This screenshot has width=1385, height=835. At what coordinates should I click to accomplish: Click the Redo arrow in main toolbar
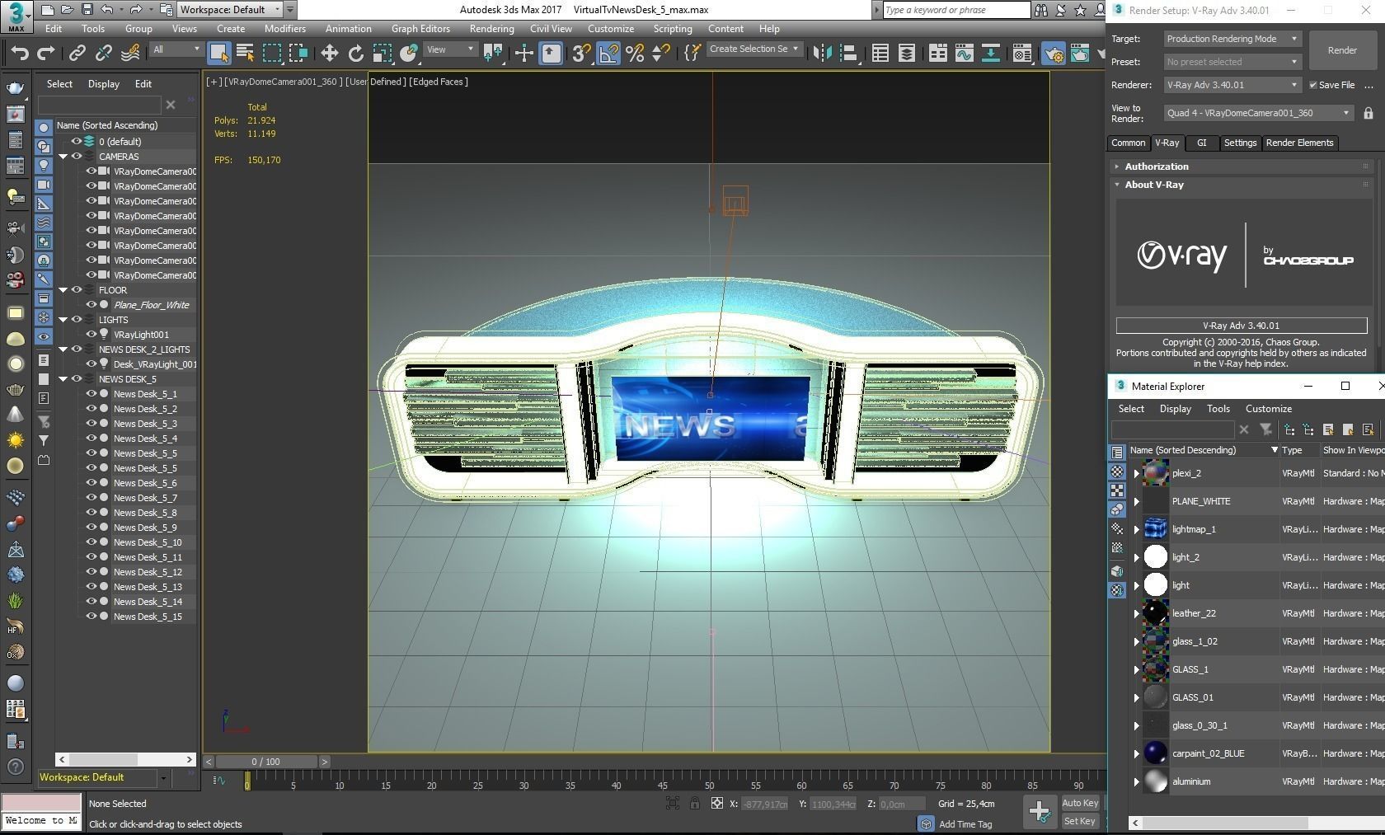pyautogui.click(x=46, y=54)
